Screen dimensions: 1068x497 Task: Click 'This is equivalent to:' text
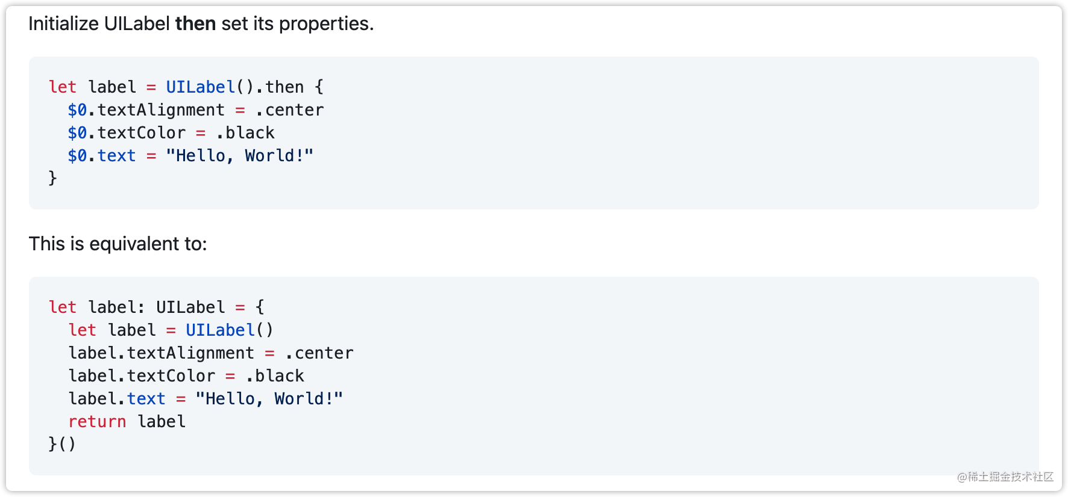pyautogui.click(x=118, y=244)
